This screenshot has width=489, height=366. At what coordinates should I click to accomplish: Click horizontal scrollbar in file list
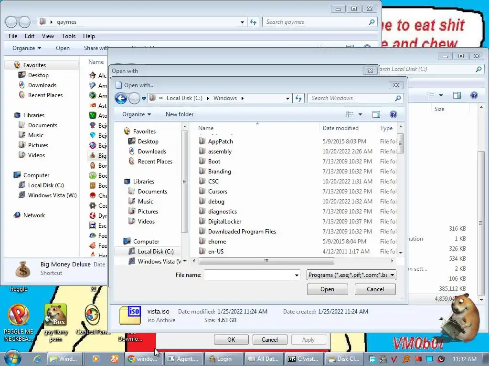[x=266, y=261]
